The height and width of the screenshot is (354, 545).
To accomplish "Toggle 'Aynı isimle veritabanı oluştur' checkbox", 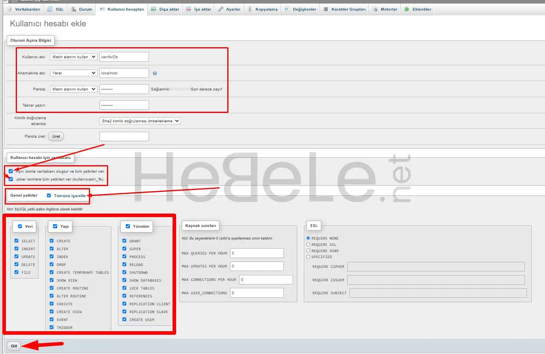I will click(x=11, y=171).
